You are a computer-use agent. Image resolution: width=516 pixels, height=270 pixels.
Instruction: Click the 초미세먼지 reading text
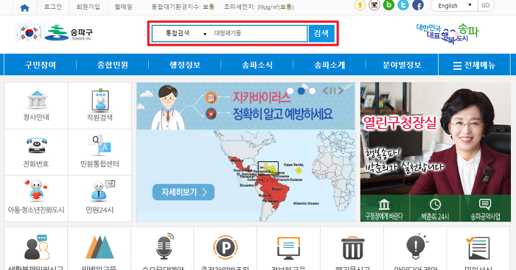(259, 7)
